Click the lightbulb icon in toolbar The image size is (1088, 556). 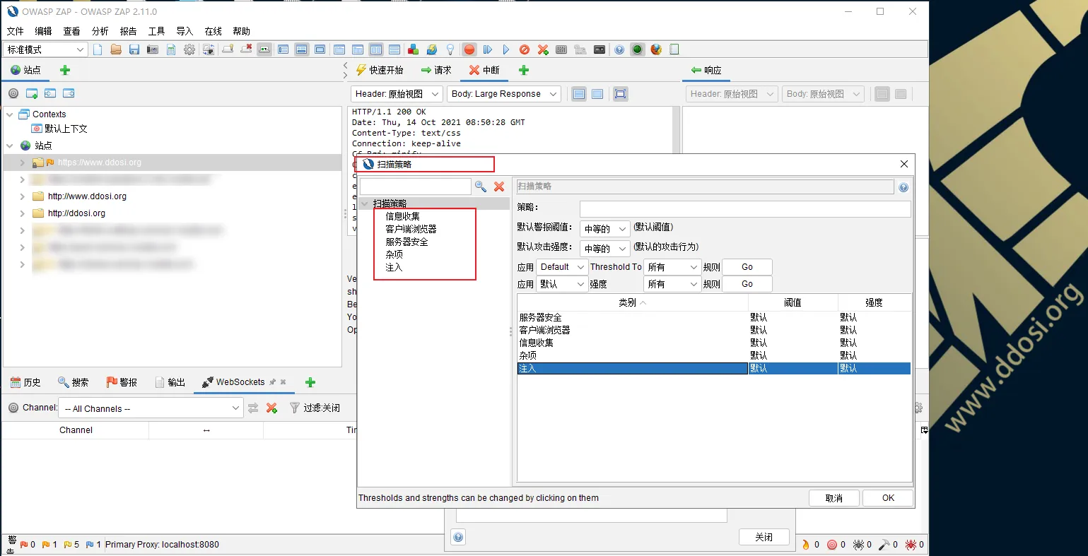pyautogui.click(x=450, y=49)
